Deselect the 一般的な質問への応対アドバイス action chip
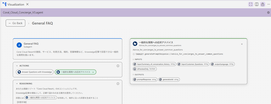271x104 pixels. coord(93,72)
